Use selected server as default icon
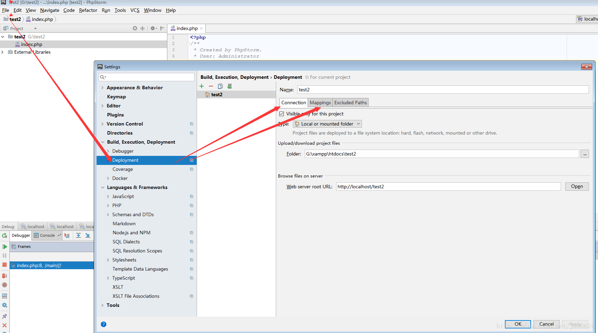 (229, 86)
